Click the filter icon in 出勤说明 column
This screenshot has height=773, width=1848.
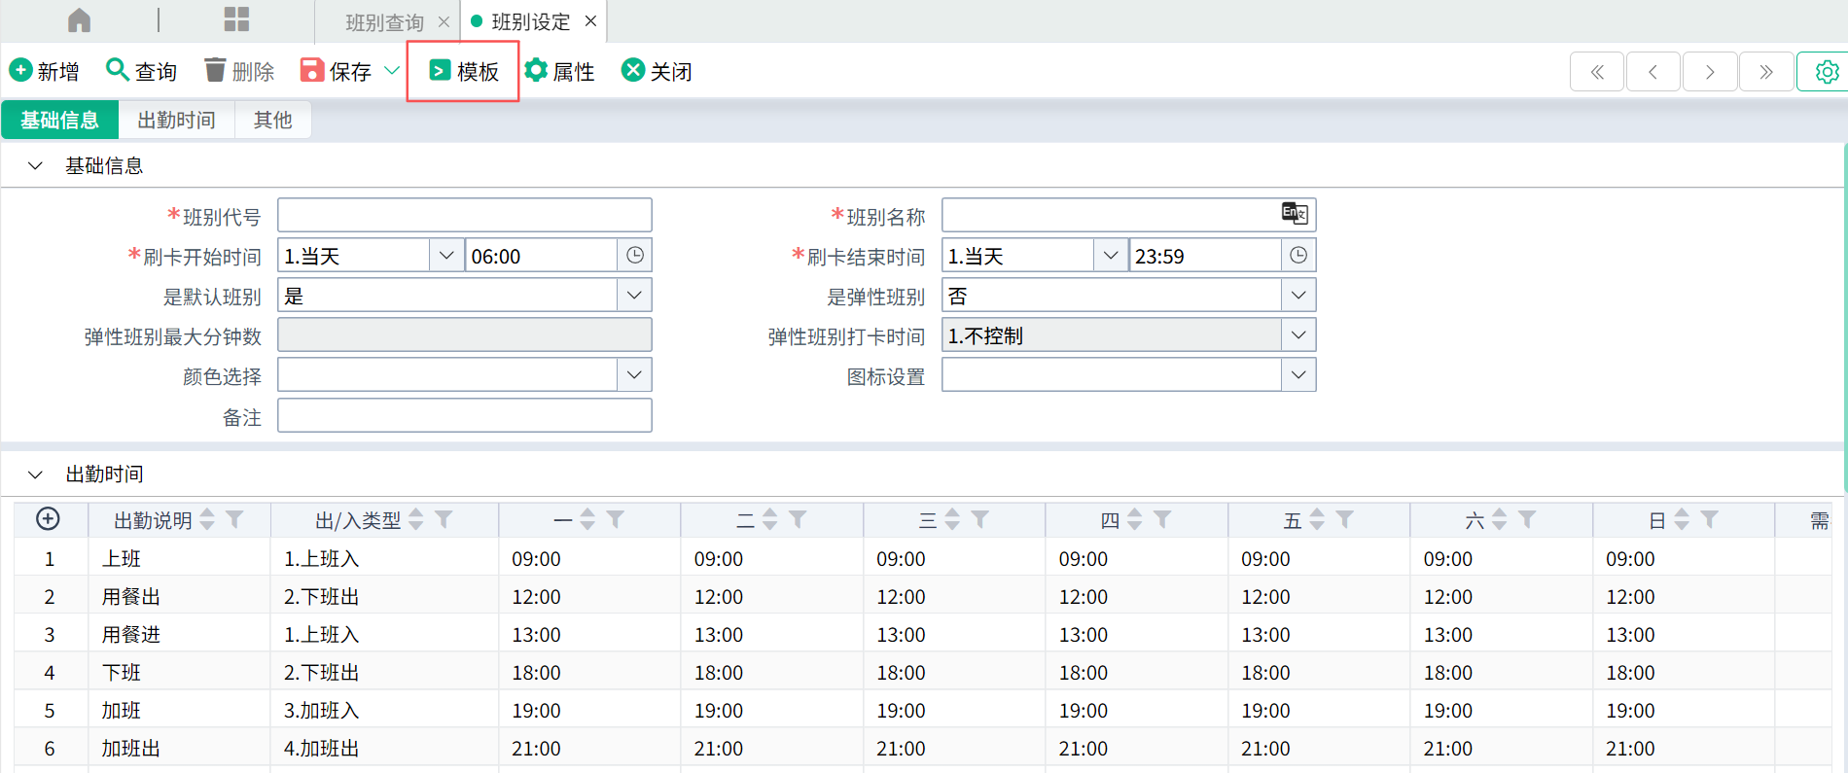point(234,520)
